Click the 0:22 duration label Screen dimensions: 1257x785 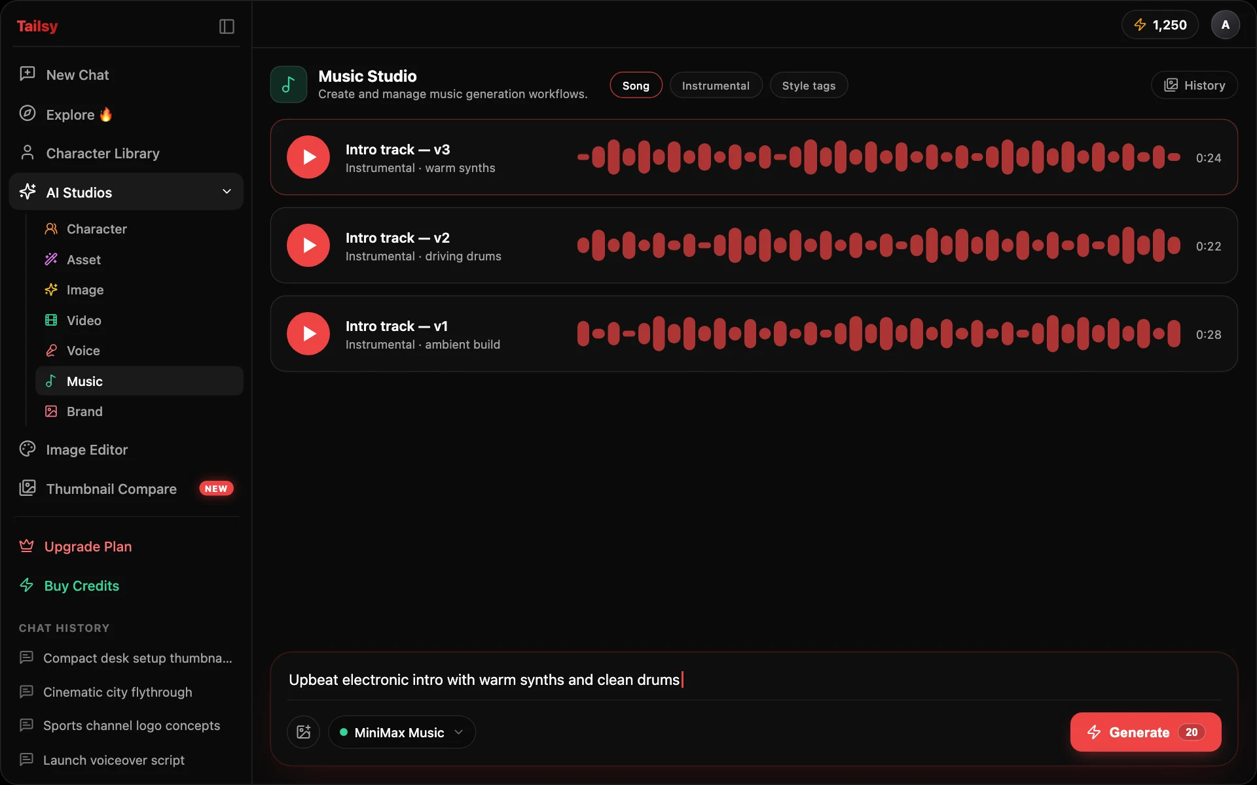[x=1209, y=246]
